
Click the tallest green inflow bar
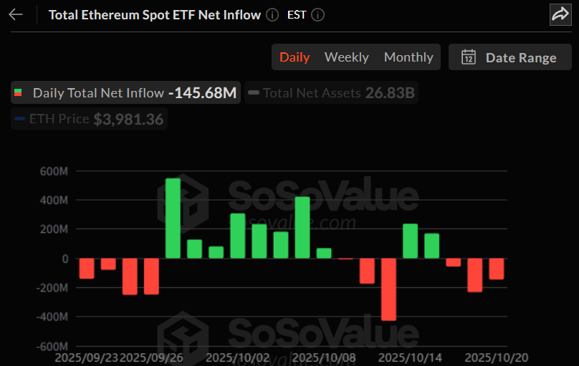tap(173, 218)
